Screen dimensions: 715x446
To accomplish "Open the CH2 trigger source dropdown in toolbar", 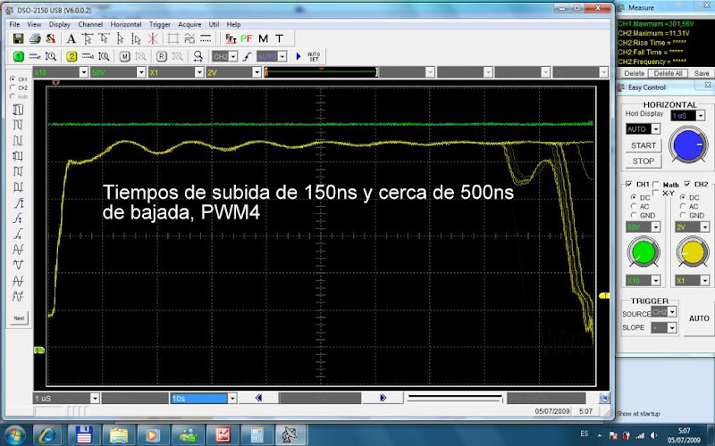I will (x=233, y=56).
